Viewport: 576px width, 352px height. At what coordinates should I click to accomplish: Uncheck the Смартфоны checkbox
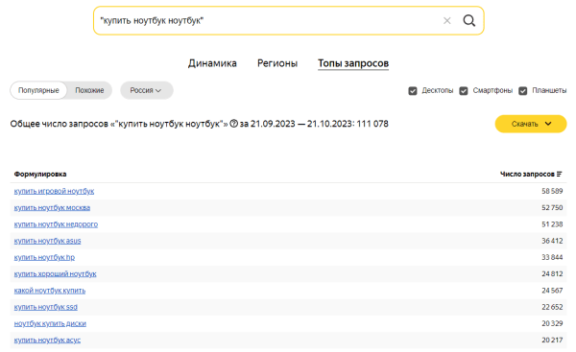tap(464, 91)
